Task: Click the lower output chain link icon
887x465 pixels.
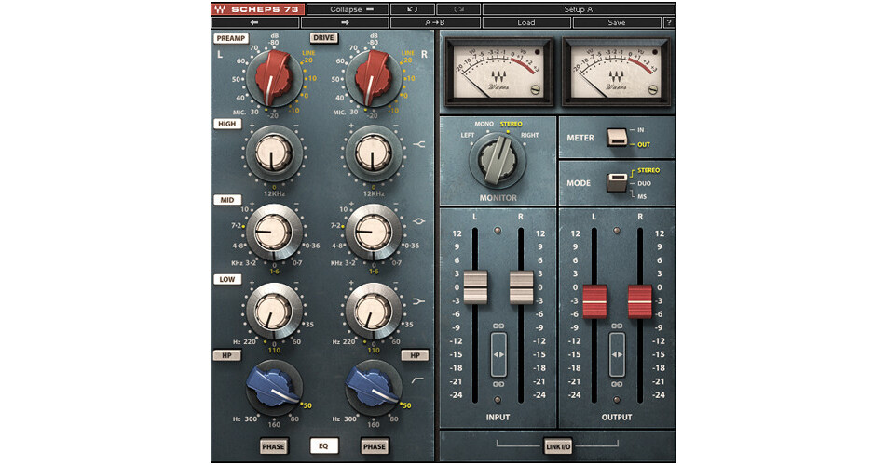Action: [x=617, y=384]
